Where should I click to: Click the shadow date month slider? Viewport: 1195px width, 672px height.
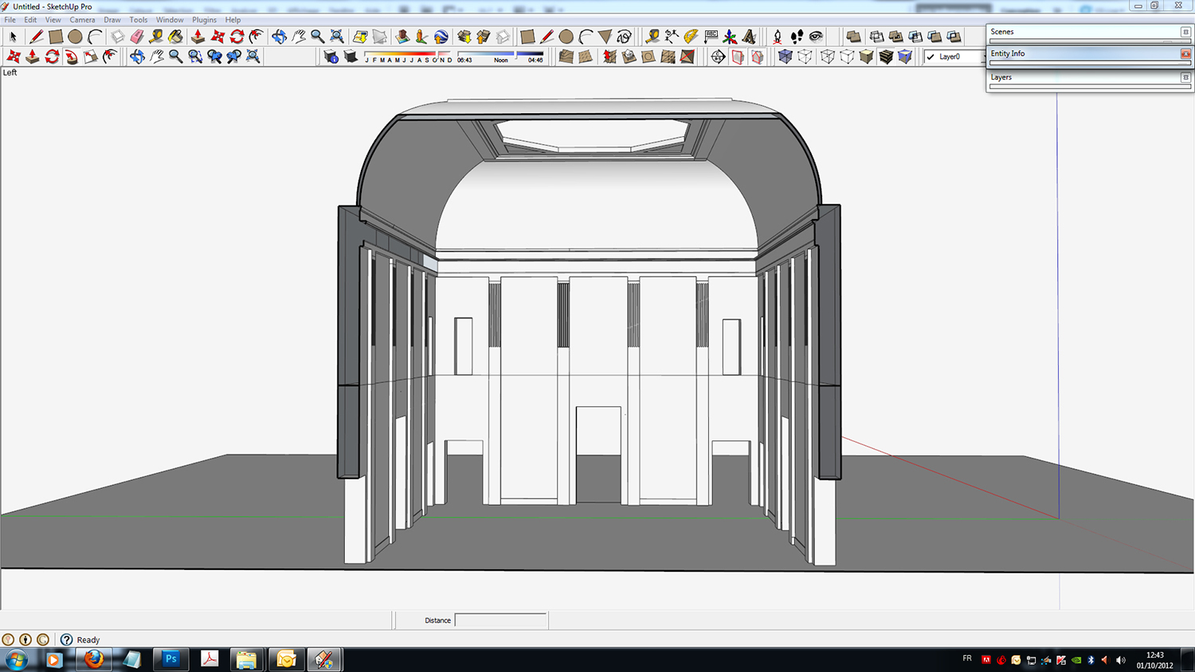click(x=408, y=57)
